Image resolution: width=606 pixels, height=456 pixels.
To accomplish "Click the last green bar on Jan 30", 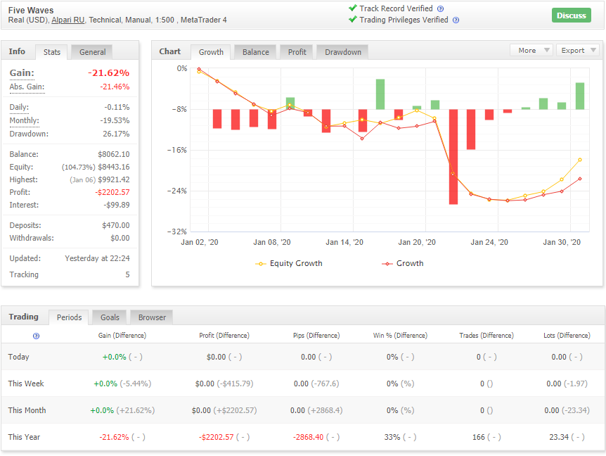I will coord(580,96).
